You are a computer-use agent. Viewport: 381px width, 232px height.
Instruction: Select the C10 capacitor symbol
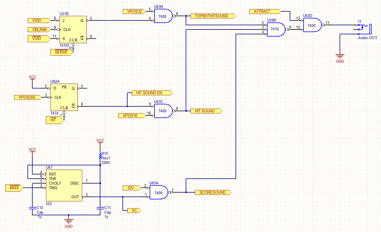click(32, 208)
